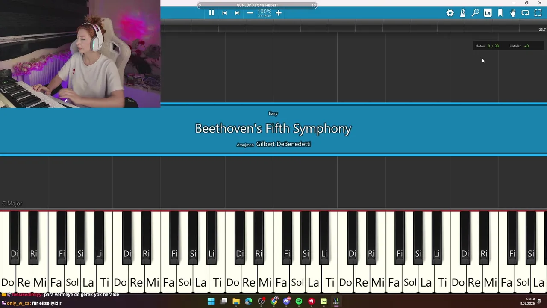The height and width of the screenshot is (308, 547).
Task: Toggle the loop section button
Action: (525, 13)
